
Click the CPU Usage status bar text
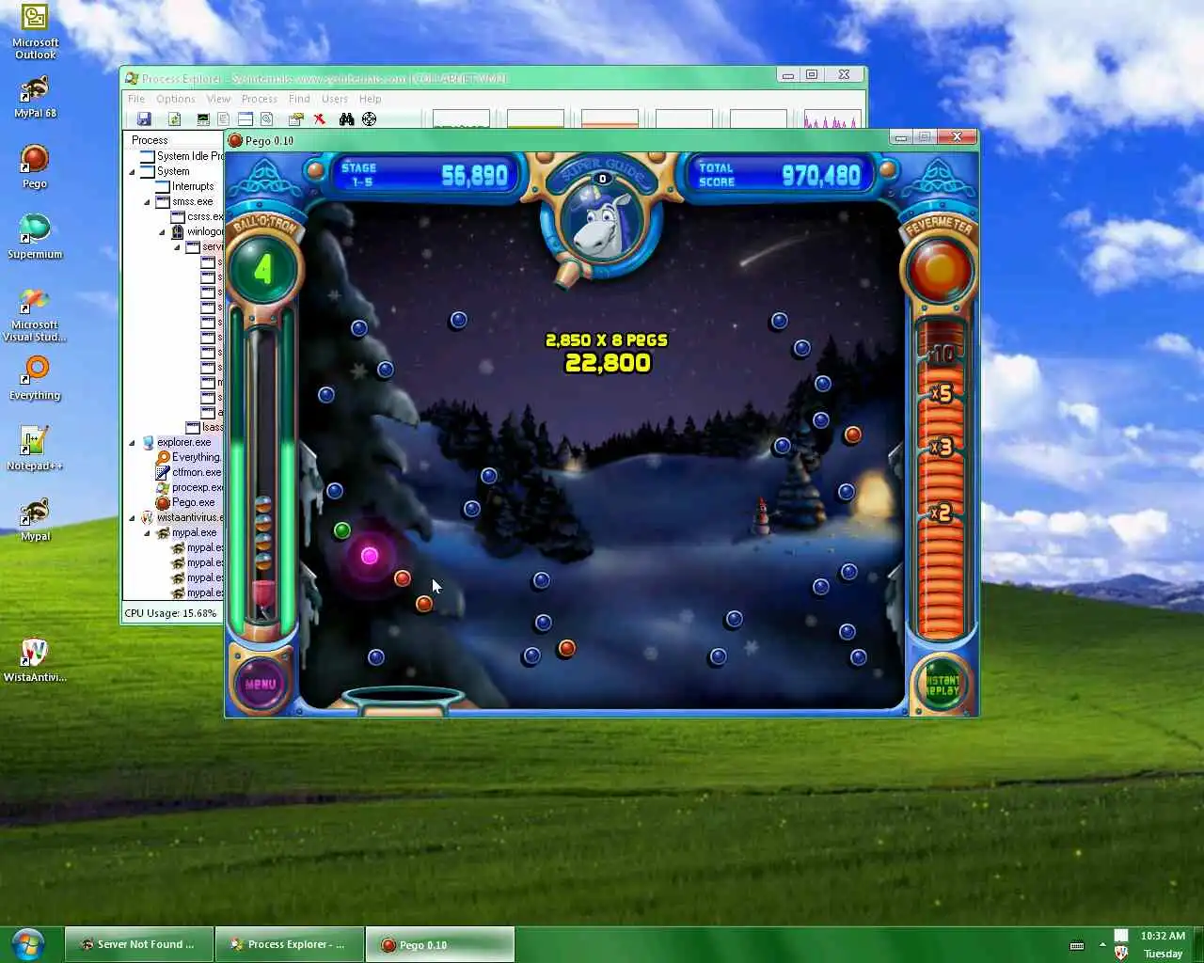tap(170, 613)
